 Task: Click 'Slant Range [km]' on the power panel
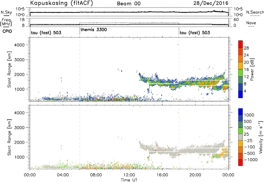pyautogui.click(x=9, y=69)
